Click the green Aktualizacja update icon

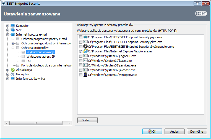click(13, 70)
